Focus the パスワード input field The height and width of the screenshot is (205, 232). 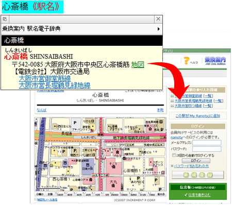pos(207,149)
